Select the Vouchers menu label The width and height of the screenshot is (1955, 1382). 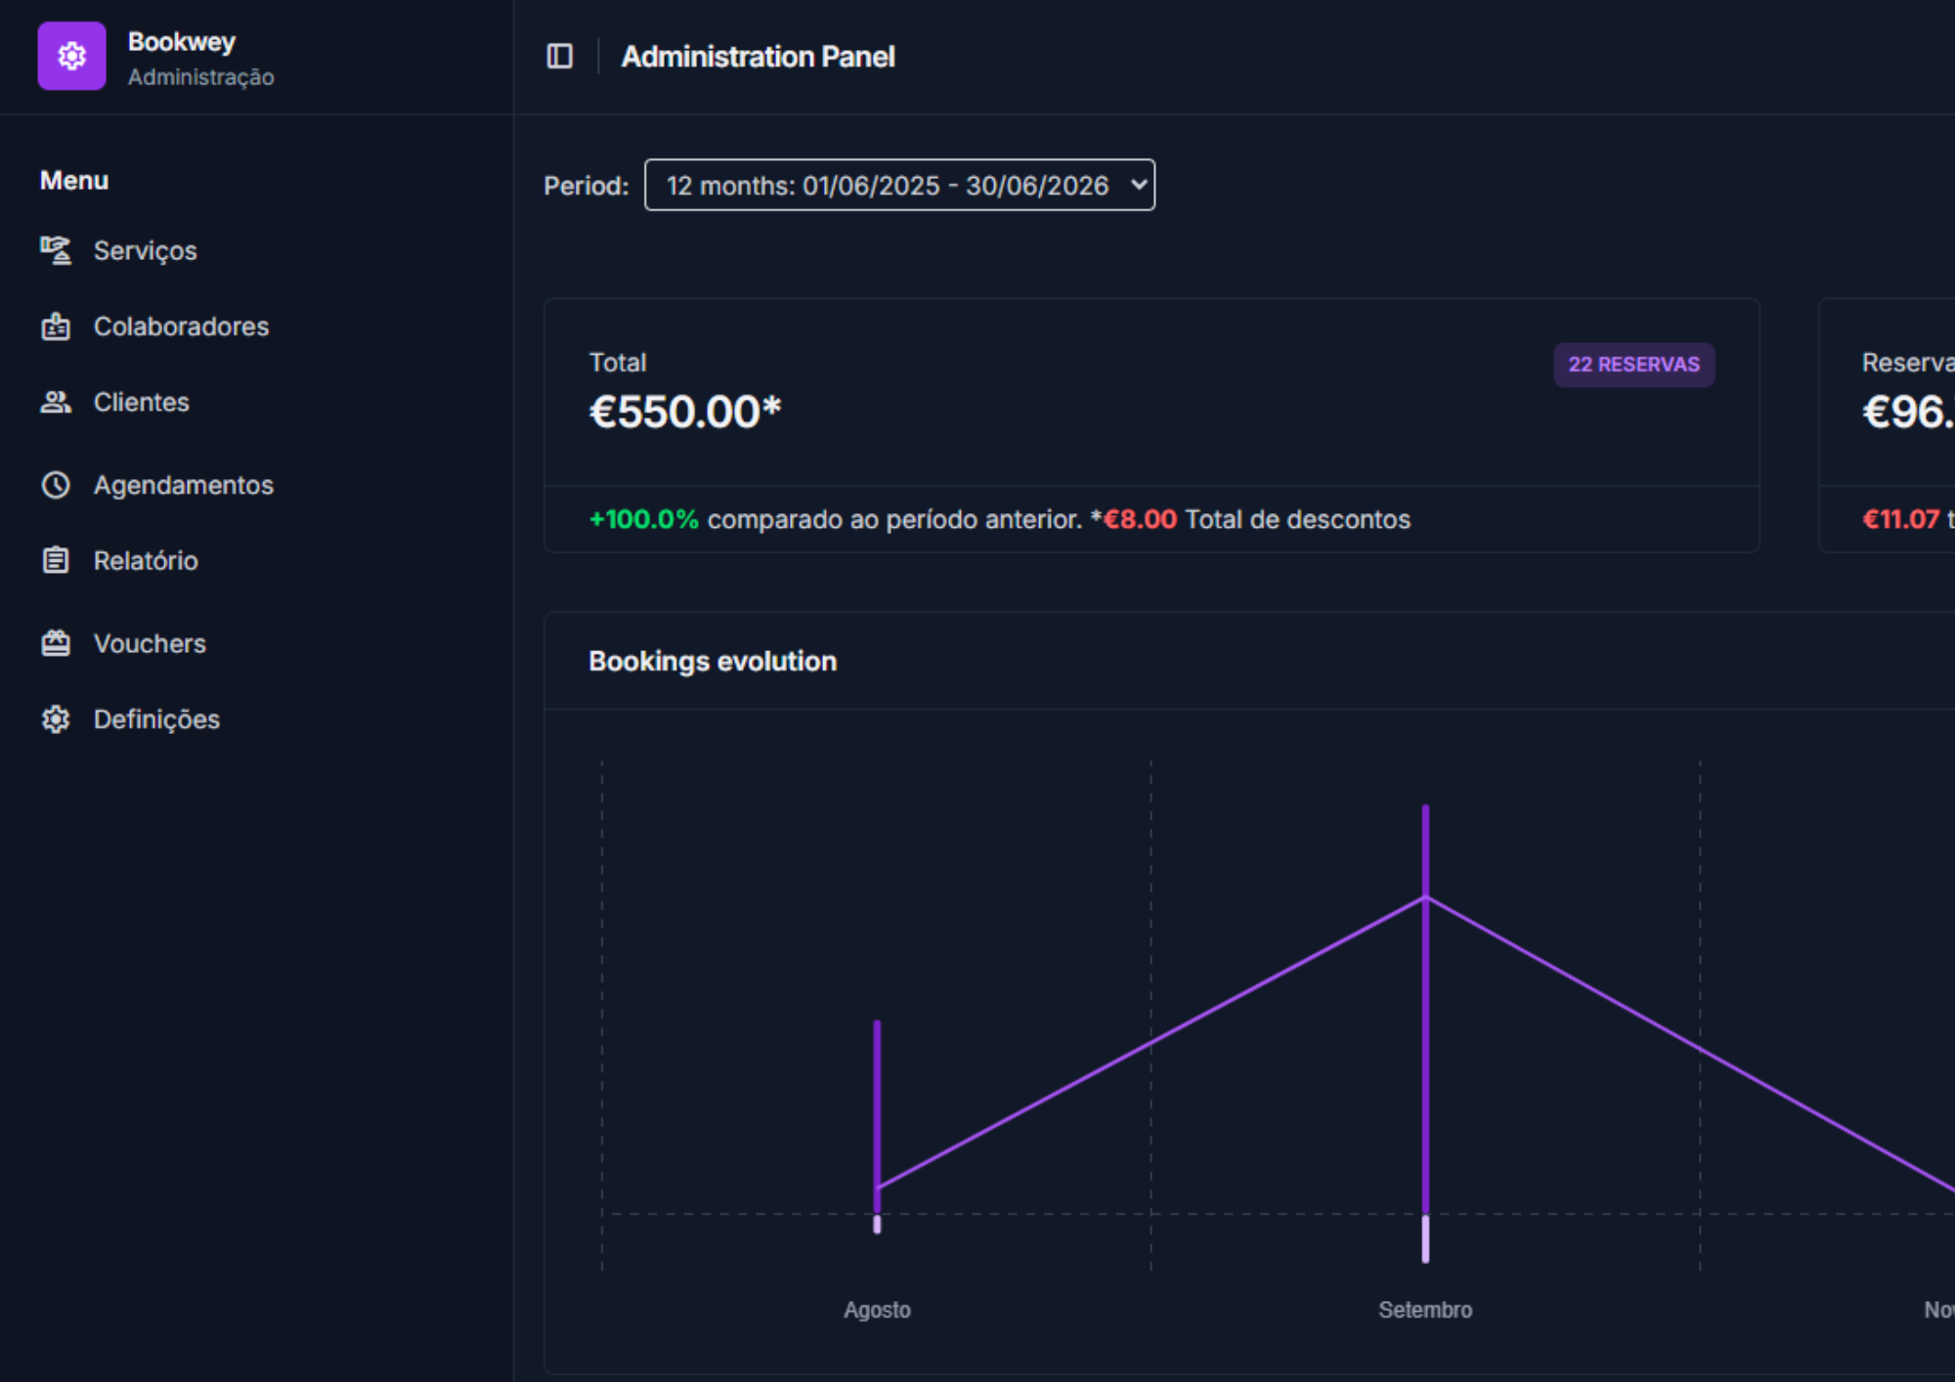pyautogui.click(x=150, y=643)
